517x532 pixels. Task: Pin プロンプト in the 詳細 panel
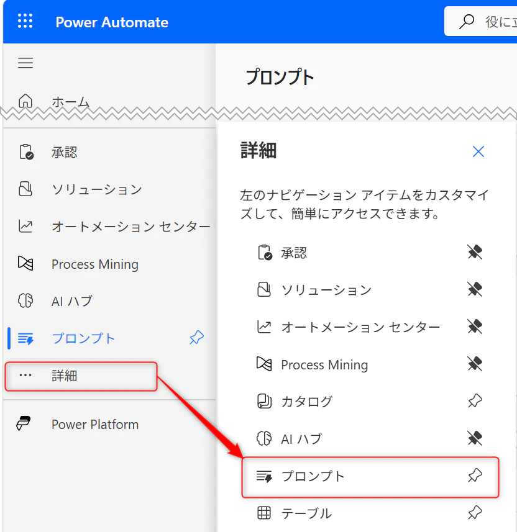coord(475,476)
